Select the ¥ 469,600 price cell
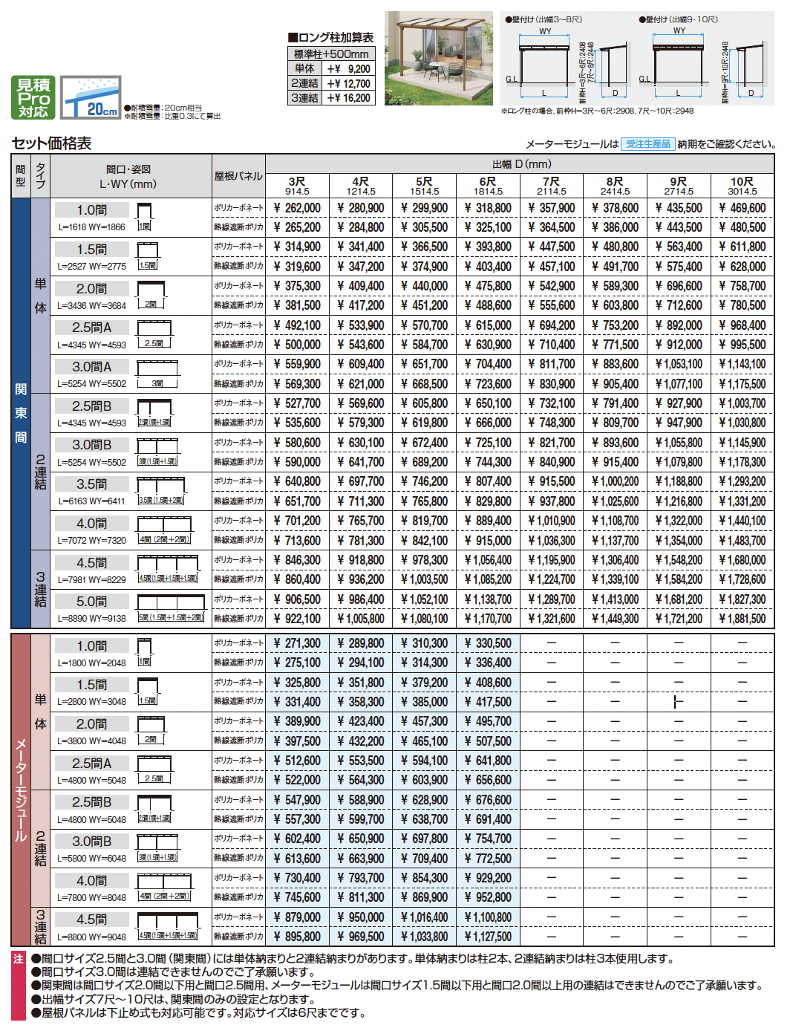 743,208
